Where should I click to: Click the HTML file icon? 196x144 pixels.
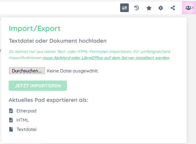(11, 120)
